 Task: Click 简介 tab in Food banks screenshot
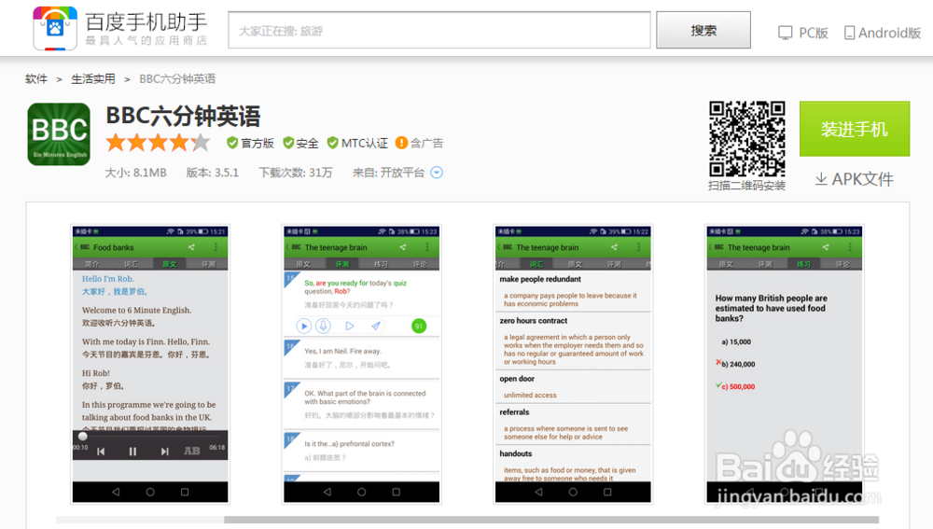[92, 264]
